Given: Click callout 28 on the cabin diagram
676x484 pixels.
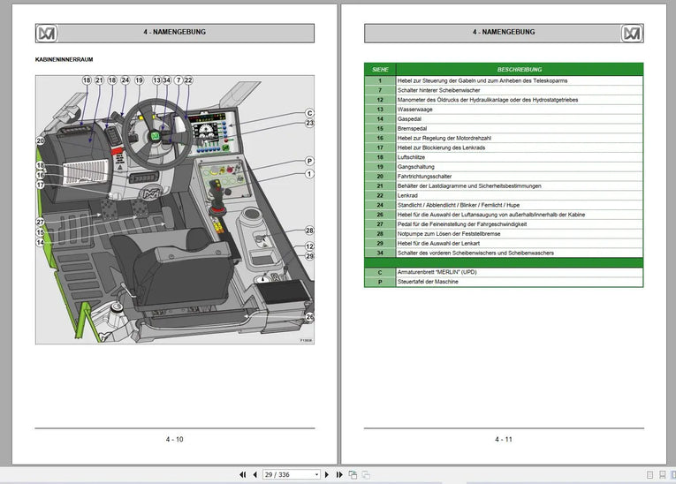Looking at the screenshot, I should point(309,231).
